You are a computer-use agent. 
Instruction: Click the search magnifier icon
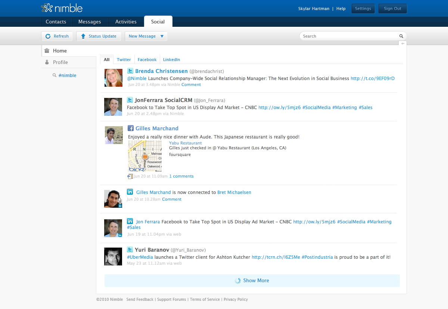pyautogui.click(x=401, y=36)
